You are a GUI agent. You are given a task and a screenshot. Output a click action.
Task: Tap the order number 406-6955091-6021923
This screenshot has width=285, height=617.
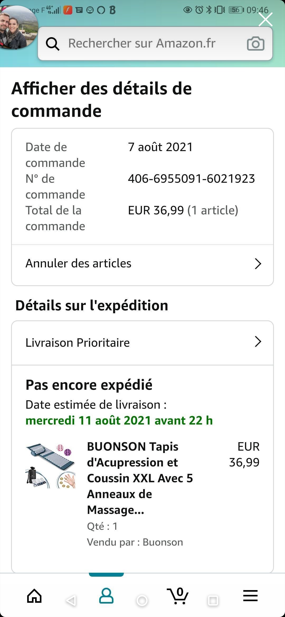point(191,179)
